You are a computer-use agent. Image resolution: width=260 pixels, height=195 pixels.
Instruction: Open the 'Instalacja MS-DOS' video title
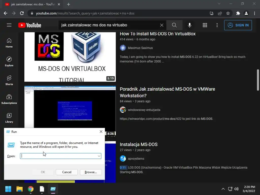(x=139, y=144)
